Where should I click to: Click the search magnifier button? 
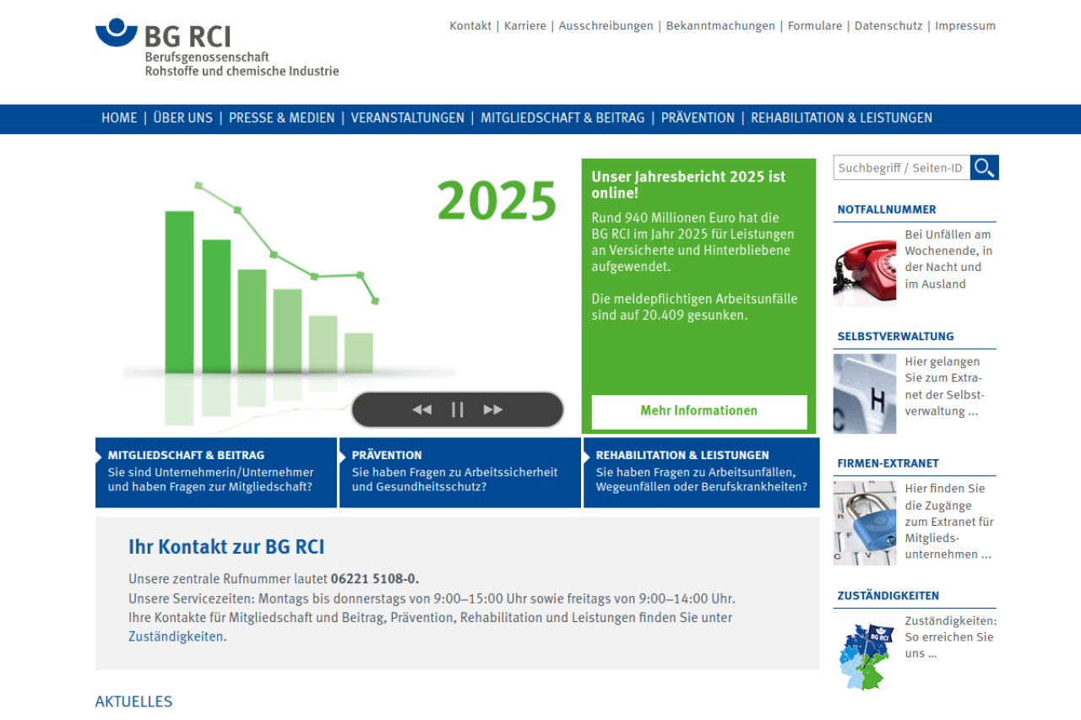(984, 168)
